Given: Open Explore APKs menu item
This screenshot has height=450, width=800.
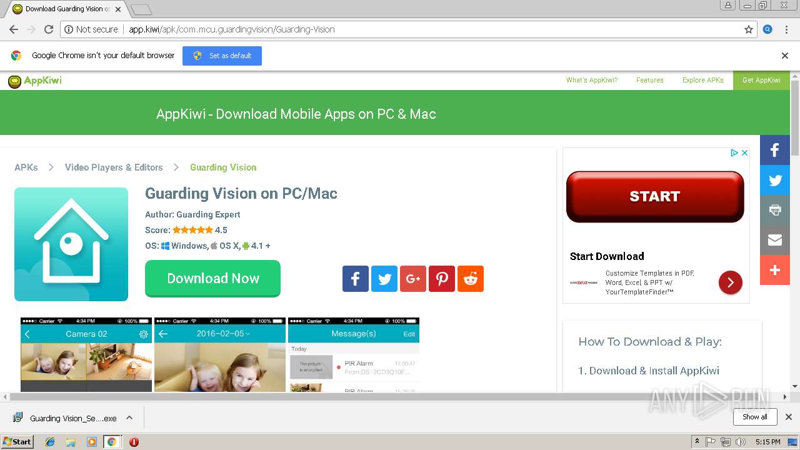Looking at the screenshot, I should click(702, 80).
